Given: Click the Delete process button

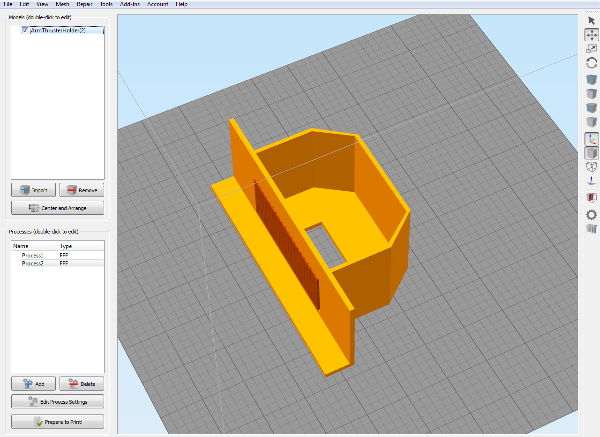Looking at the screenshot, I should pos(82,384).
